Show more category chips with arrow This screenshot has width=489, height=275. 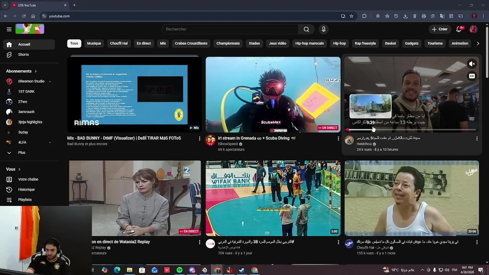point(478,44)
